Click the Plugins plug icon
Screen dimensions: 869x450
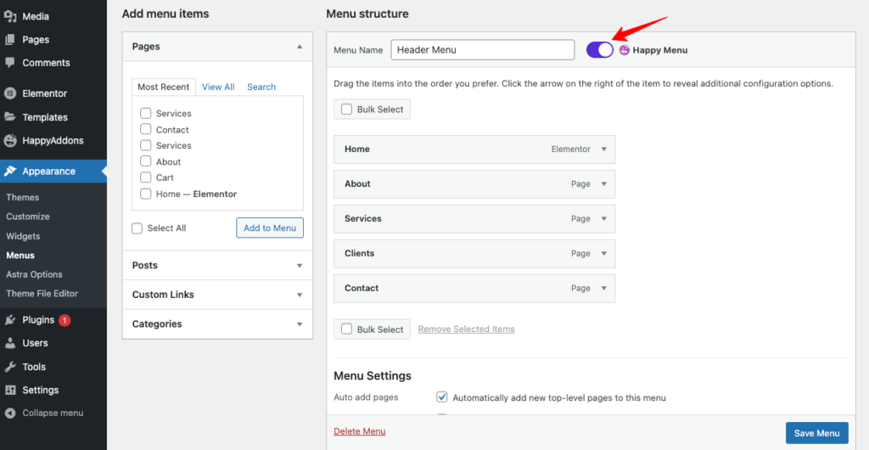10,320
